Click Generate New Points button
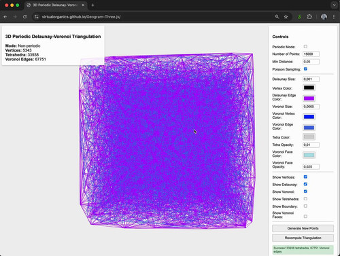The image size is (340, 256). click(x=303, y=228)
